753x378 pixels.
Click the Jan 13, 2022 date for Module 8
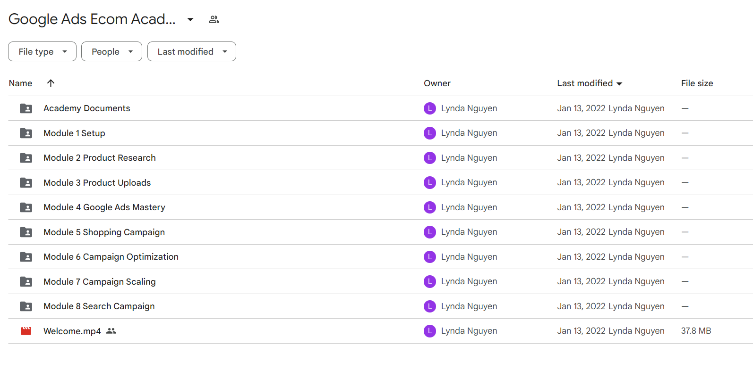click(581, 306)
